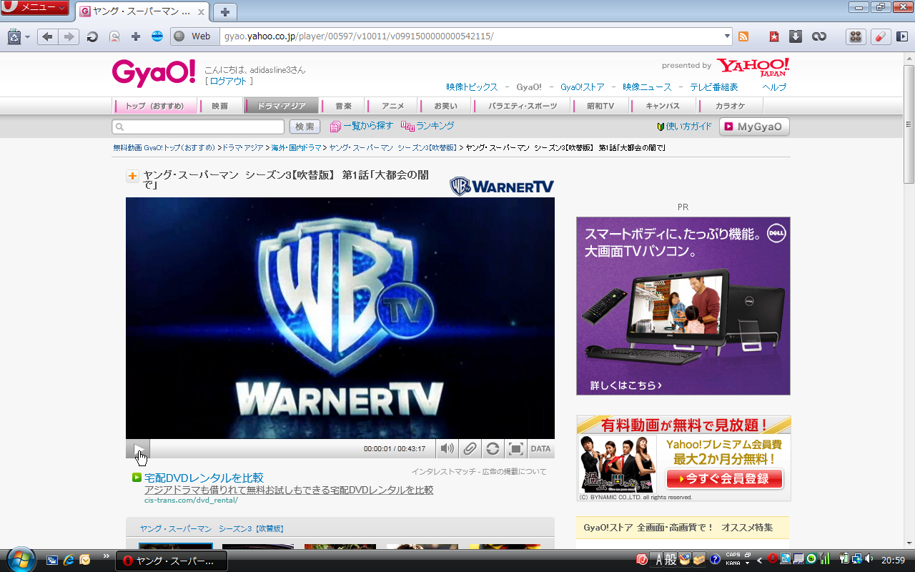Click the GyaO! logo

[154, 72]
